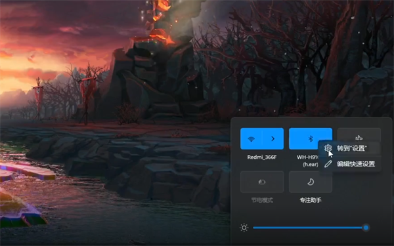Set brightness at the slider track middle
This screenshot has width=394, height=246.
pyautogui.click(x=309, y=228)
